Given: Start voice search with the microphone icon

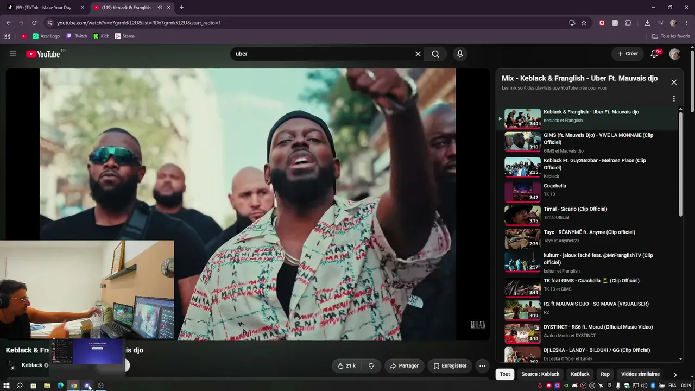Looking at the screenshot, I should pyautogui.click(x=460, y=54).
